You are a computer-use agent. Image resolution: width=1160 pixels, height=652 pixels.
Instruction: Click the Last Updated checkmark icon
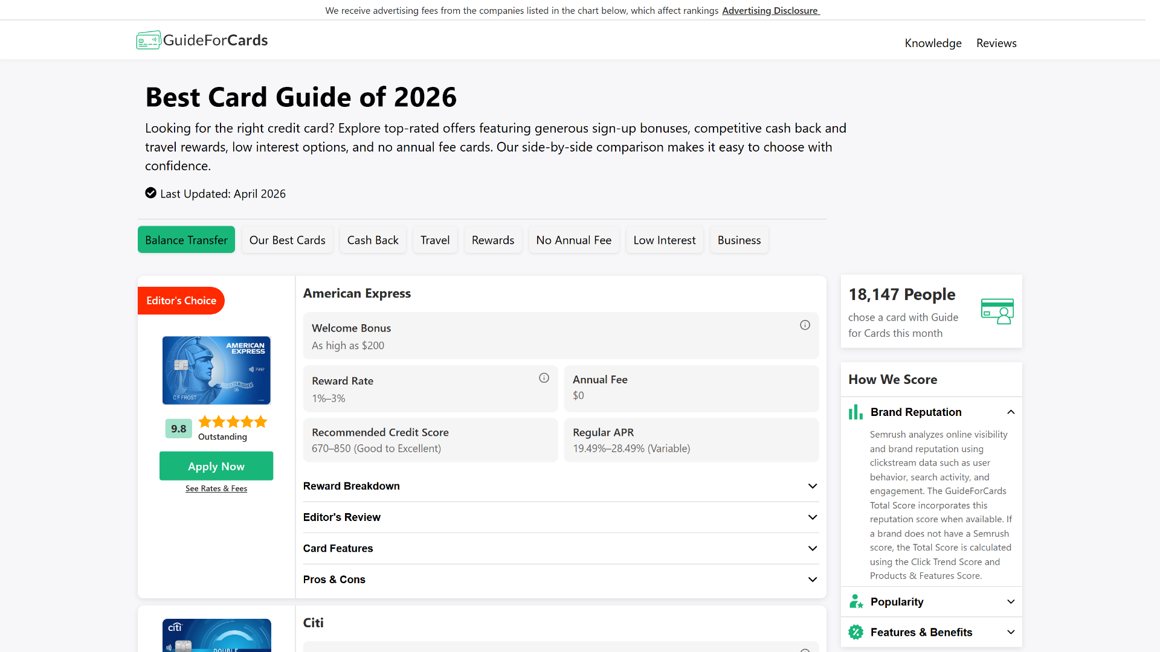[151, 193]
